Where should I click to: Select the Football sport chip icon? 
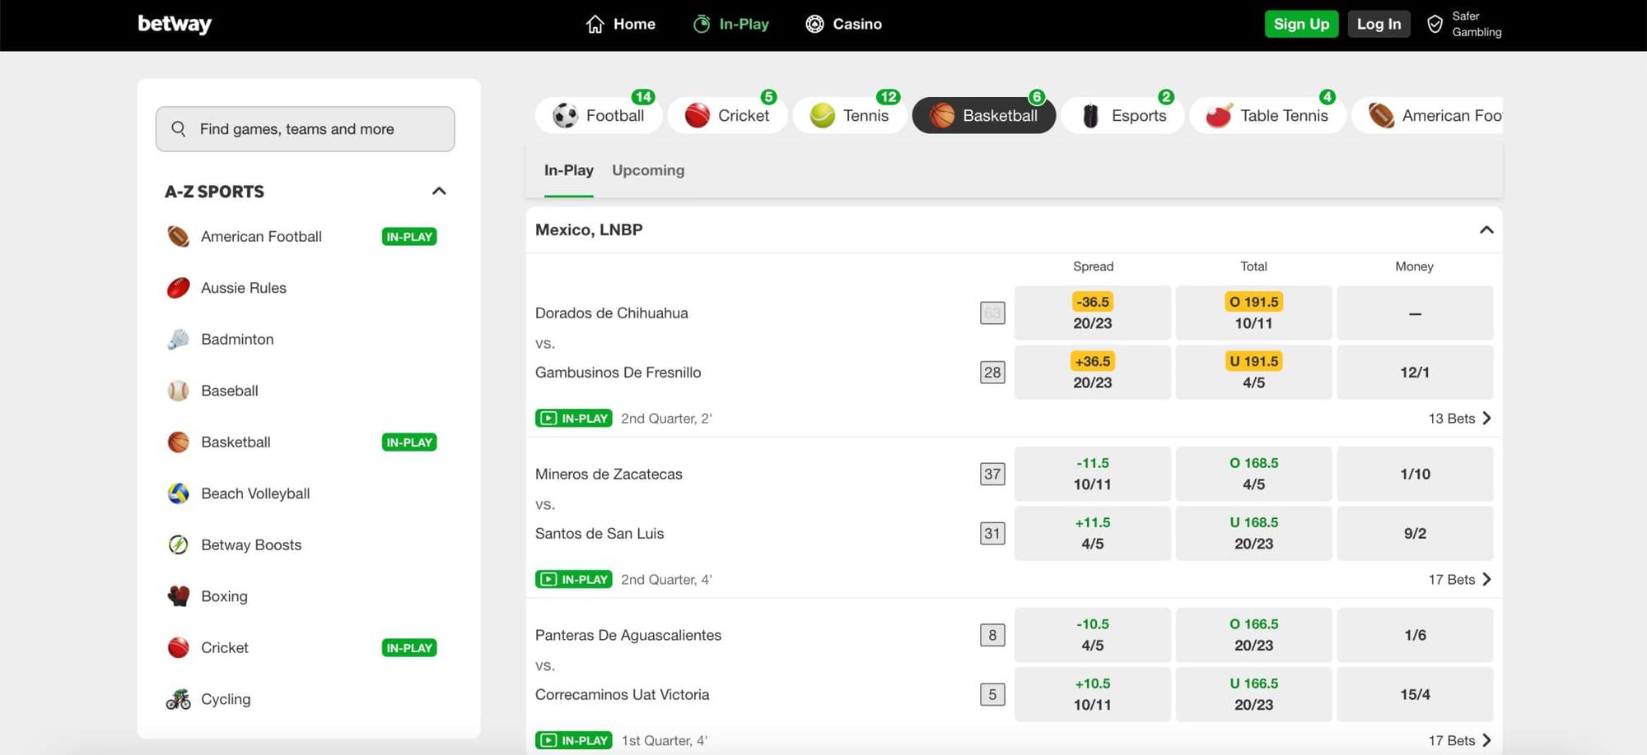(x=566, y=116)
